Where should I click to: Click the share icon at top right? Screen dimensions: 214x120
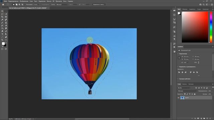pos(212,4)
